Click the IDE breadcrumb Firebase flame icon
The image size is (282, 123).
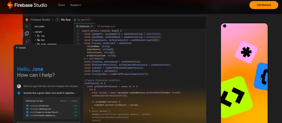(27, 20)
